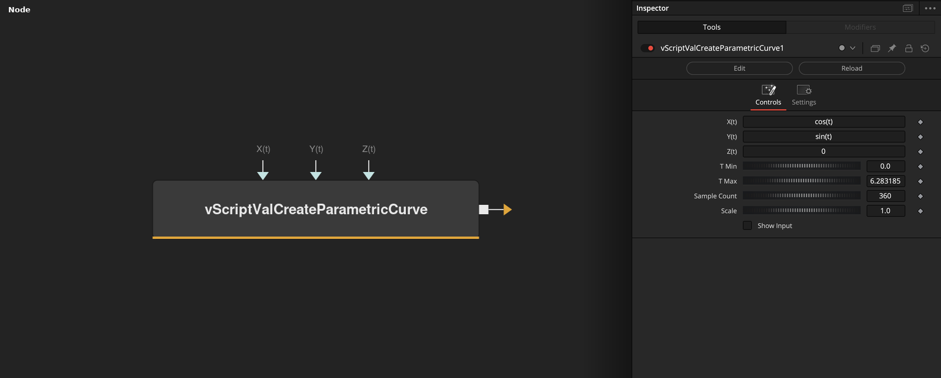Click the Scale slider track
This screenshot has height=378, width=941.
tap(802, 210)
